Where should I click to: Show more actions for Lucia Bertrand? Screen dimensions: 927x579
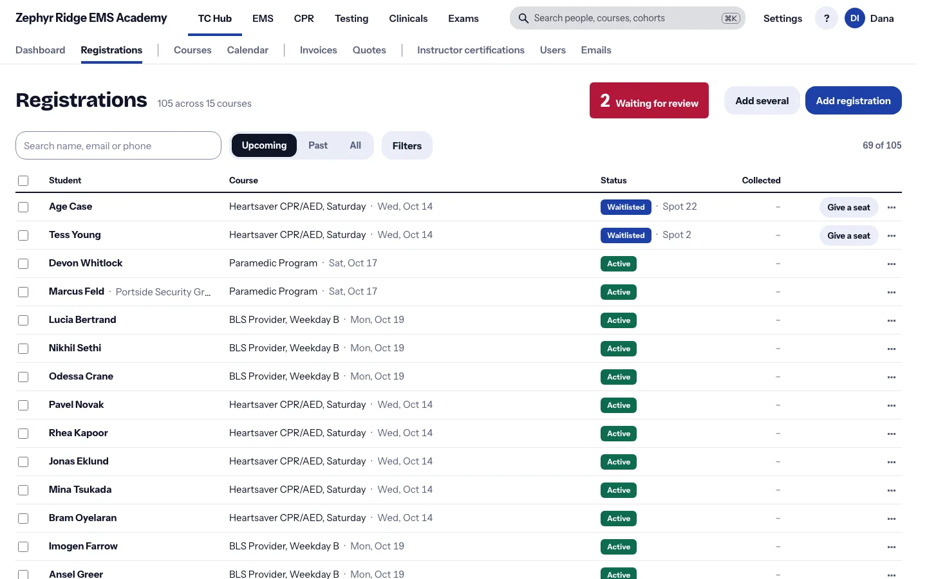(892, 320)
